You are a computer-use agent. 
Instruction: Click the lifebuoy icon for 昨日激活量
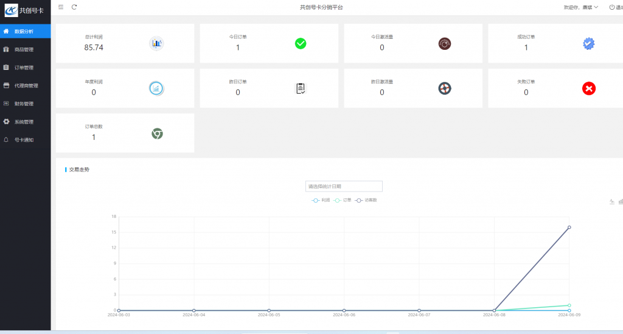tap(445, 88)
